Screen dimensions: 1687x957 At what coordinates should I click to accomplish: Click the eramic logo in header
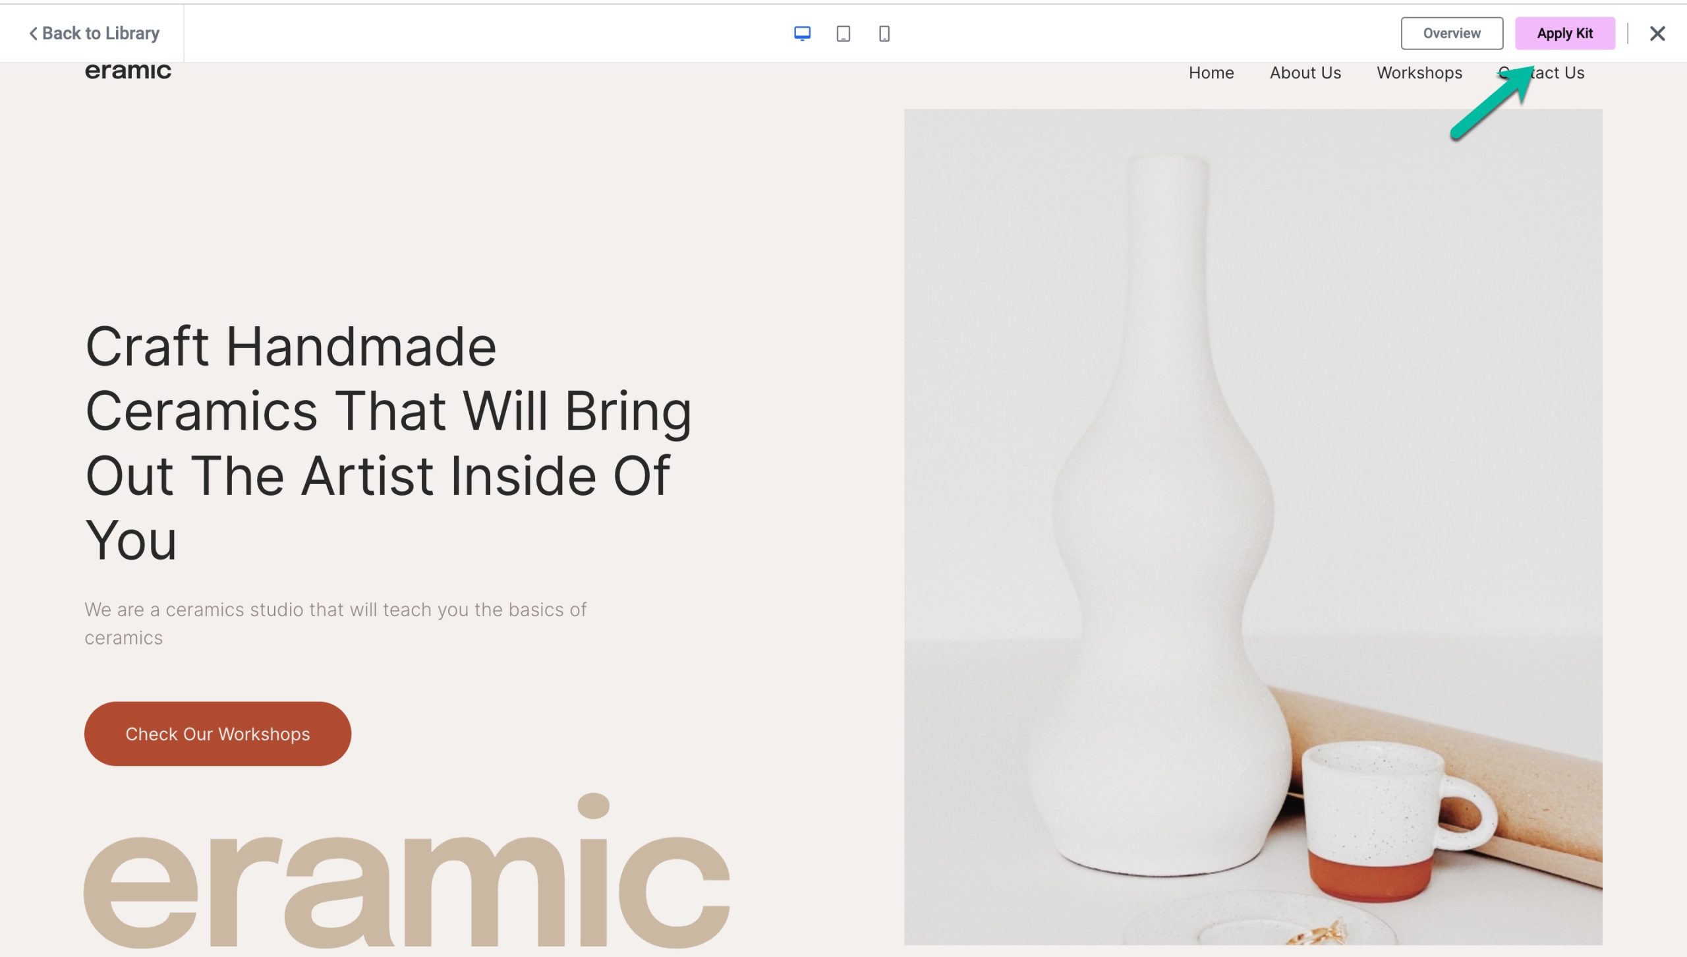coord(128,71)
